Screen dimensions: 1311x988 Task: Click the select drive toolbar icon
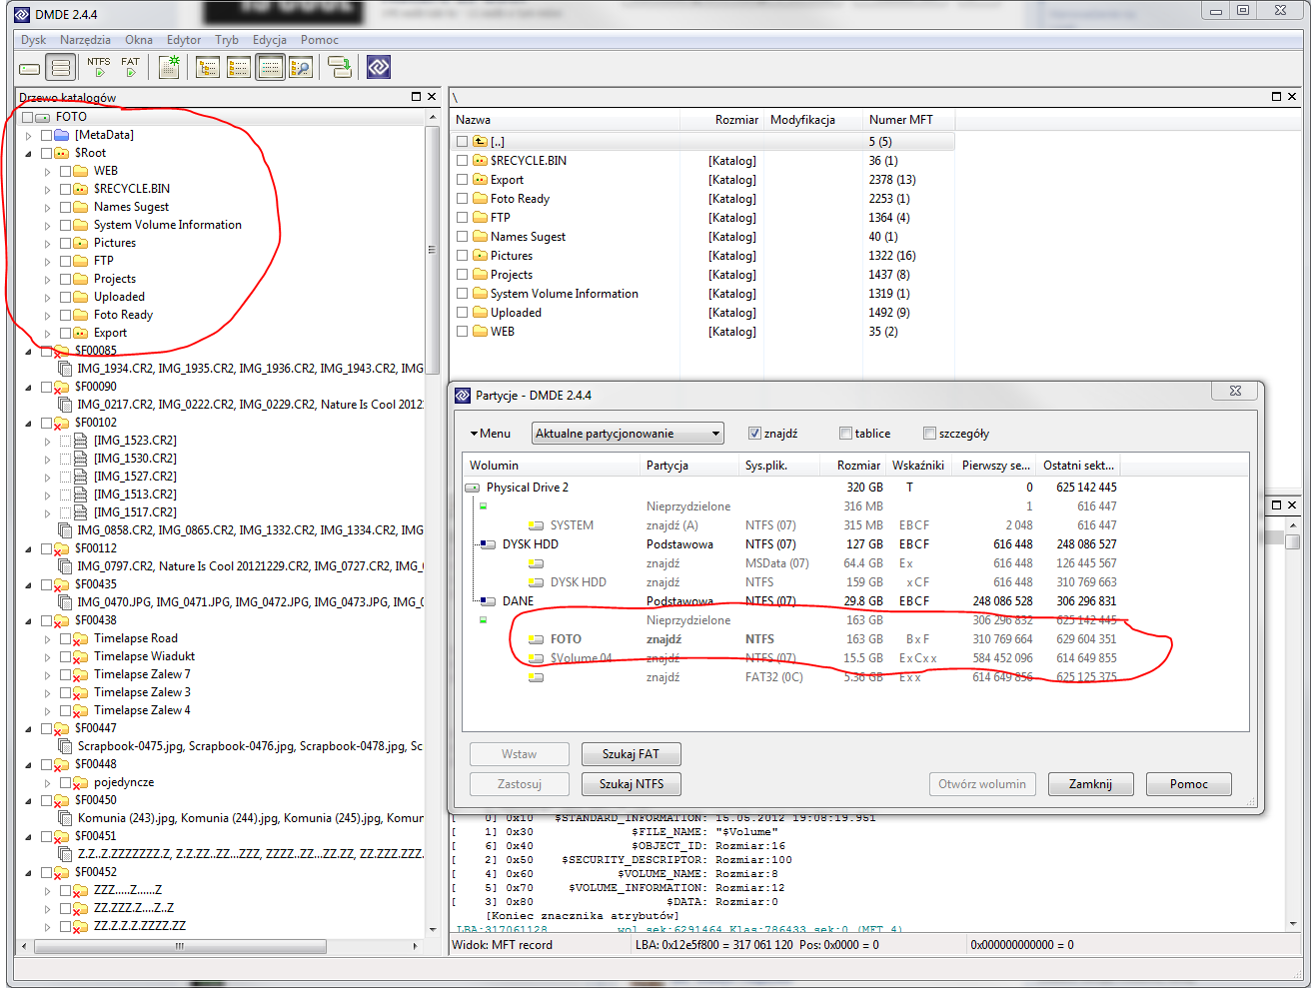coord(30,68)
